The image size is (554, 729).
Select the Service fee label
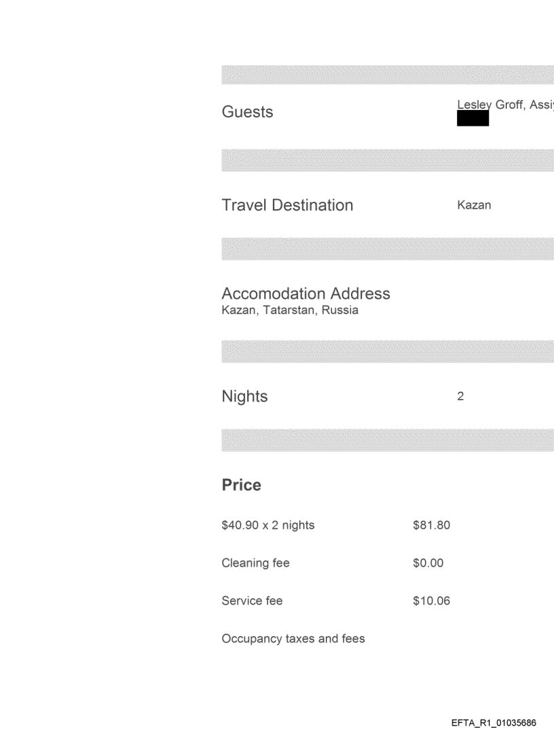point(252,601)
